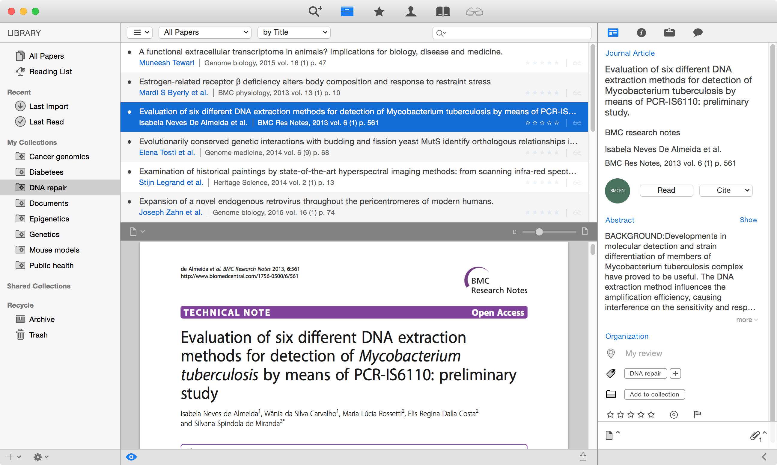Toggle unread dot on Examination of historical paintings paper

coord(129,172)
